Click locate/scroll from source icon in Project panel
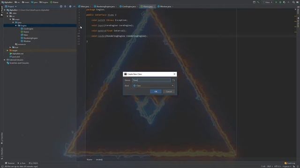The height and width of the screenshot is (168, 300). click(x=61, y=7)
